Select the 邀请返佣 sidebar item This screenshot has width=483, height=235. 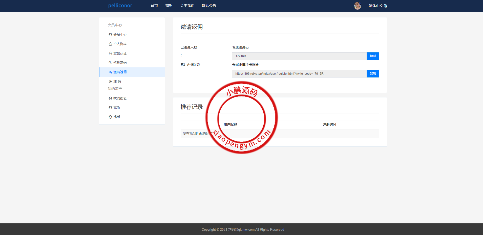click(120, 72)
